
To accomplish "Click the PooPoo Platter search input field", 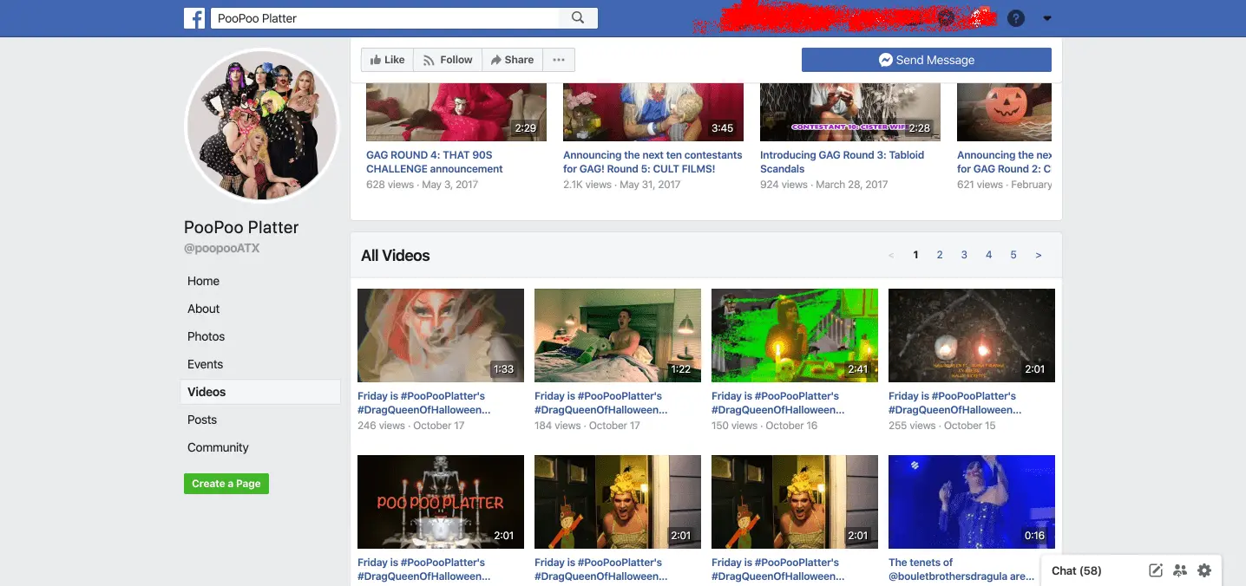I will (x=386, y=18).
